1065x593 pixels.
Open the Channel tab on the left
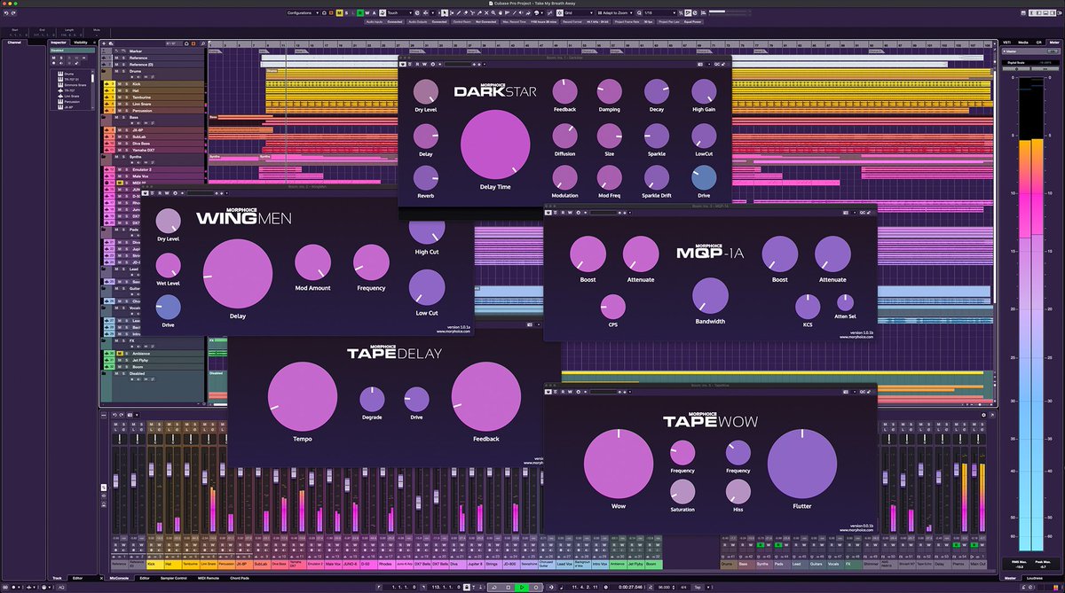(x=14, y=42)
